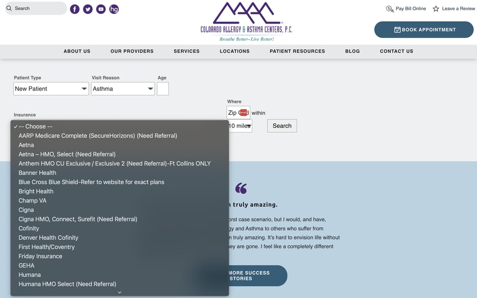Select AARP Medicare Complete insurance option
The image size is (477, 298).
120,135
